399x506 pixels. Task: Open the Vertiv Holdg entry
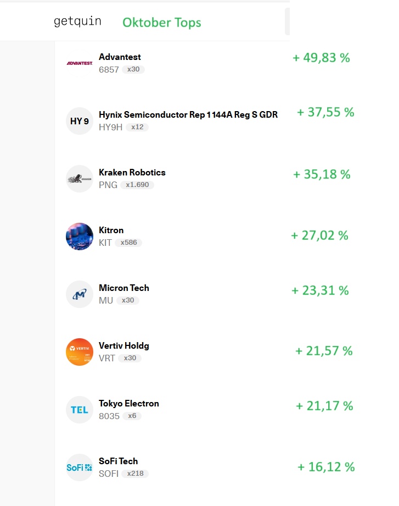point(123,346)
